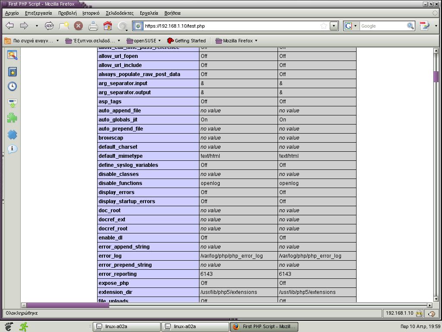This screenshot has height=332, width=442.
Task: Click the expose_php directive cell
Action: click(x=148, y=283)
